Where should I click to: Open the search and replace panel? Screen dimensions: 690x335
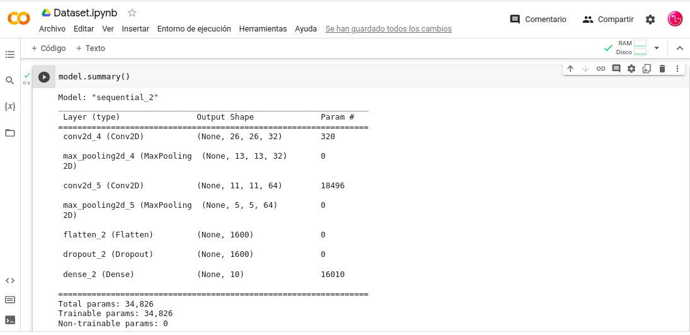(10, 81)
